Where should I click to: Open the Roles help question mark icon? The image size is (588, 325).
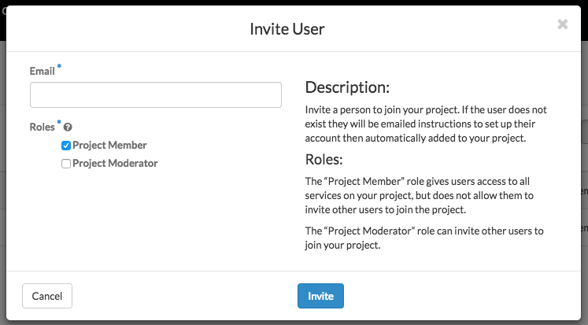click(68, 127)
